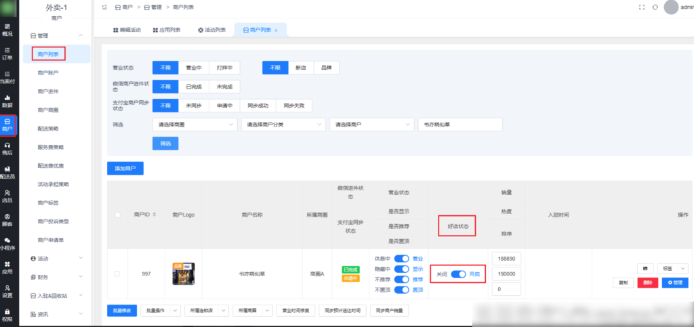694x327 pixels.
Task: Click the 复制 button for merchant 997
Action: tap(624, 283)
